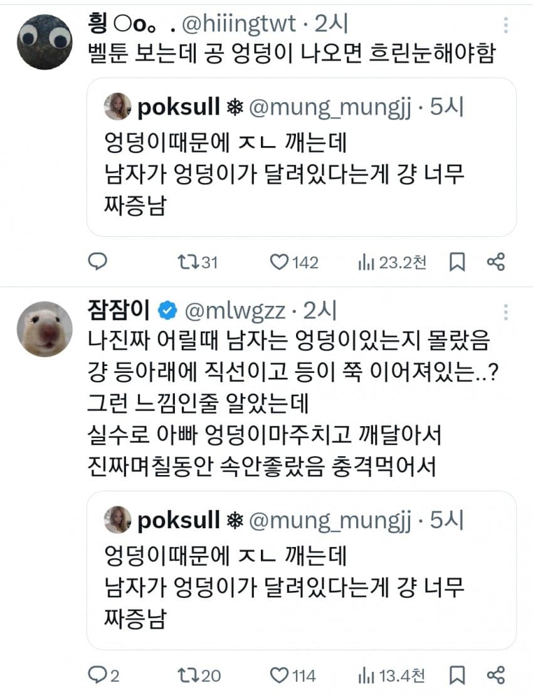Share the 잠잠이 tweet
Screen dimensions: 533x695
496,674
